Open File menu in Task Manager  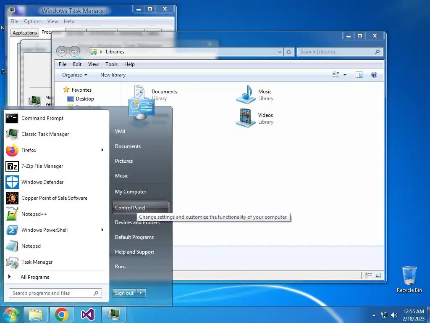pyautogui.click(x=14, y=21)
